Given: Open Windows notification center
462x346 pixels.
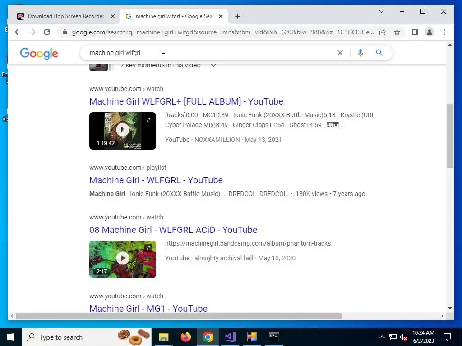Looking at the screenshot, I should point(447,337).
